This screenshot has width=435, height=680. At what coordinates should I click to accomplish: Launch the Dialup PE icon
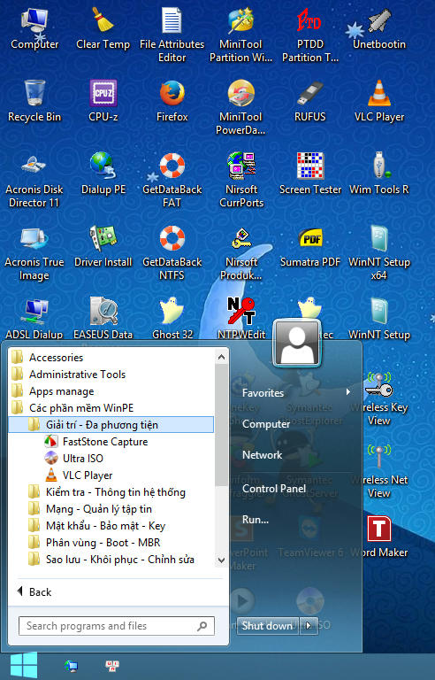pos(103,174)
